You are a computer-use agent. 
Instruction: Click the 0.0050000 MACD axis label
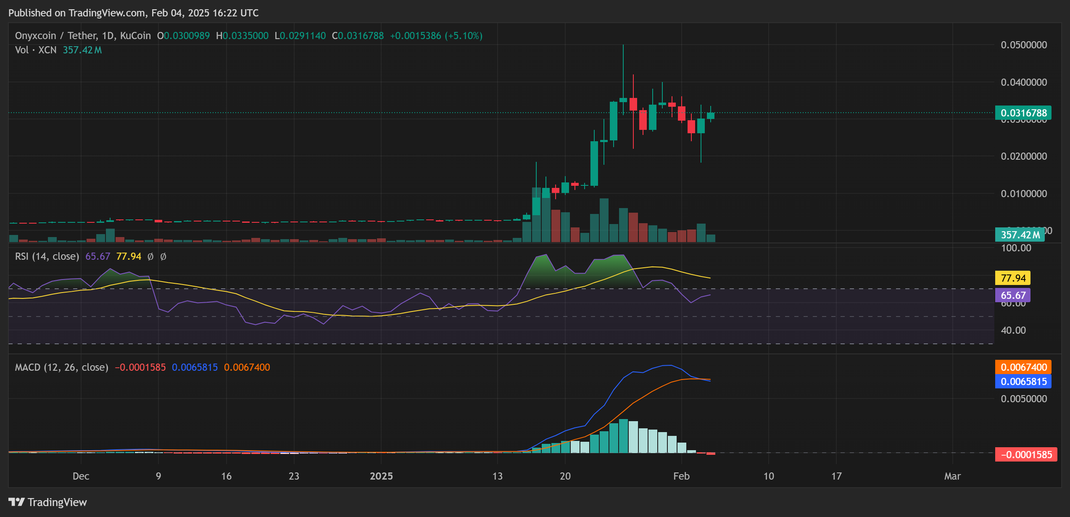(1024, 398)
